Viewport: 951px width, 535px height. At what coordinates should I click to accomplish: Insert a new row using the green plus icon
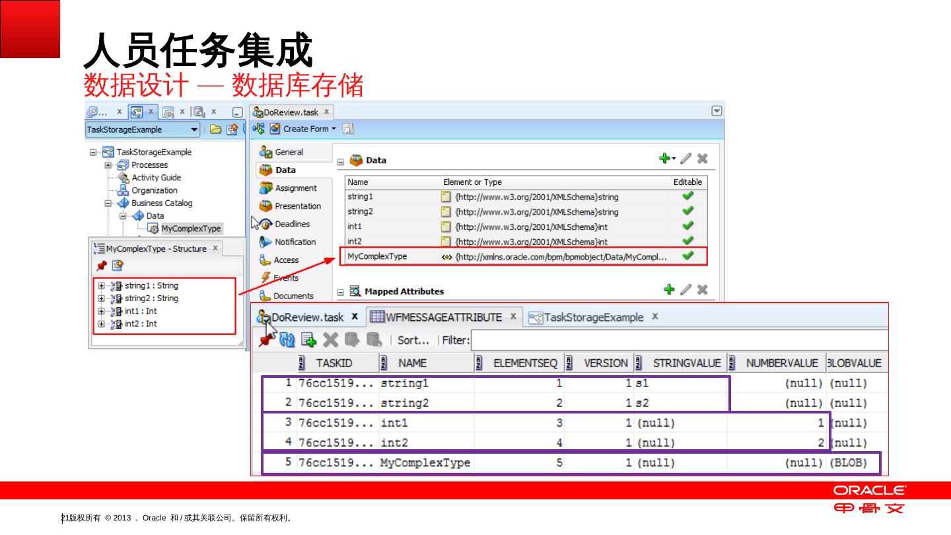(x=309, y=340)
